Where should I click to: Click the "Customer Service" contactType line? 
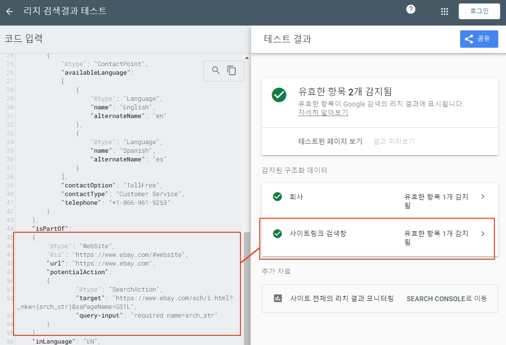coord(123,194)
